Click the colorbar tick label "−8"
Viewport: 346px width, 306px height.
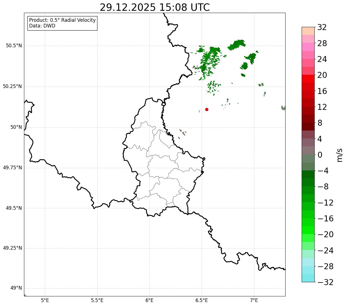click(x=323, y=187)
